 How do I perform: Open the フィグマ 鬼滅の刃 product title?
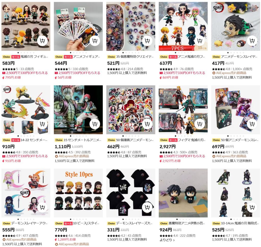[x=192, y=140]
